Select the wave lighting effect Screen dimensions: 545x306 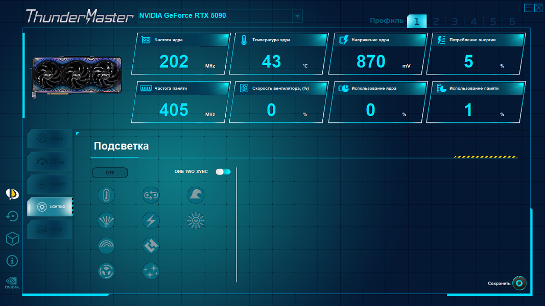[196, 195]
